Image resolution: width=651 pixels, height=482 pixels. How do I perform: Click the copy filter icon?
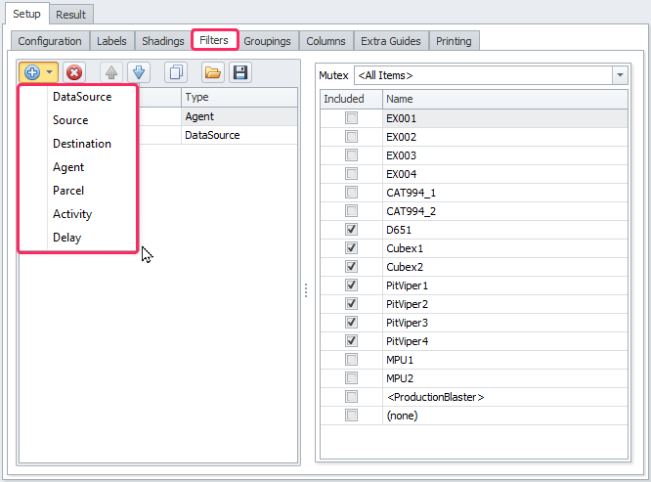click(x=176, y=72)
